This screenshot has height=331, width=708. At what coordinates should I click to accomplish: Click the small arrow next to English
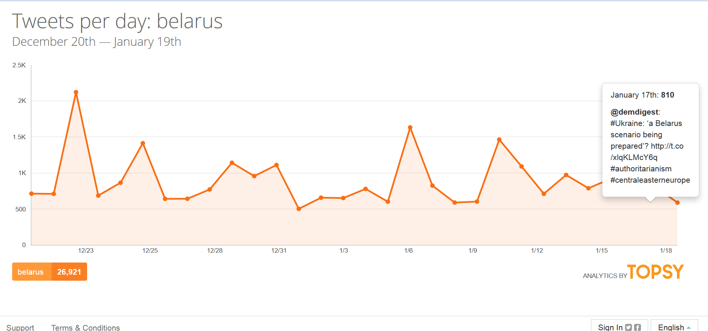pos(689,328)
